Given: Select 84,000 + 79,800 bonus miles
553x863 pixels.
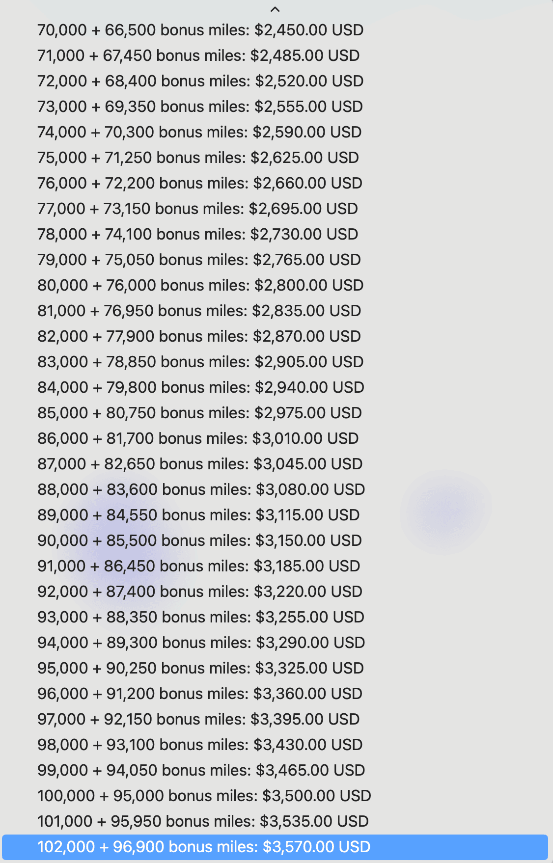Looking at the screenshot, I should (x=275, y=387).
